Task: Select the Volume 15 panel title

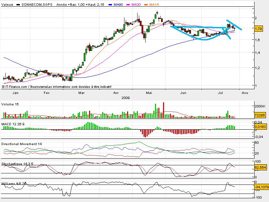Action: click(10, 104)
